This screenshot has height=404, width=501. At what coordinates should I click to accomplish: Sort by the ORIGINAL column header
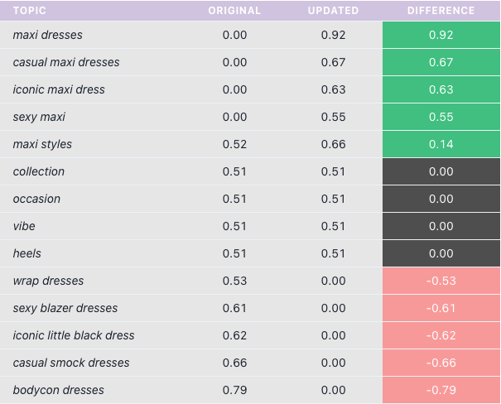tap(234, 11)
